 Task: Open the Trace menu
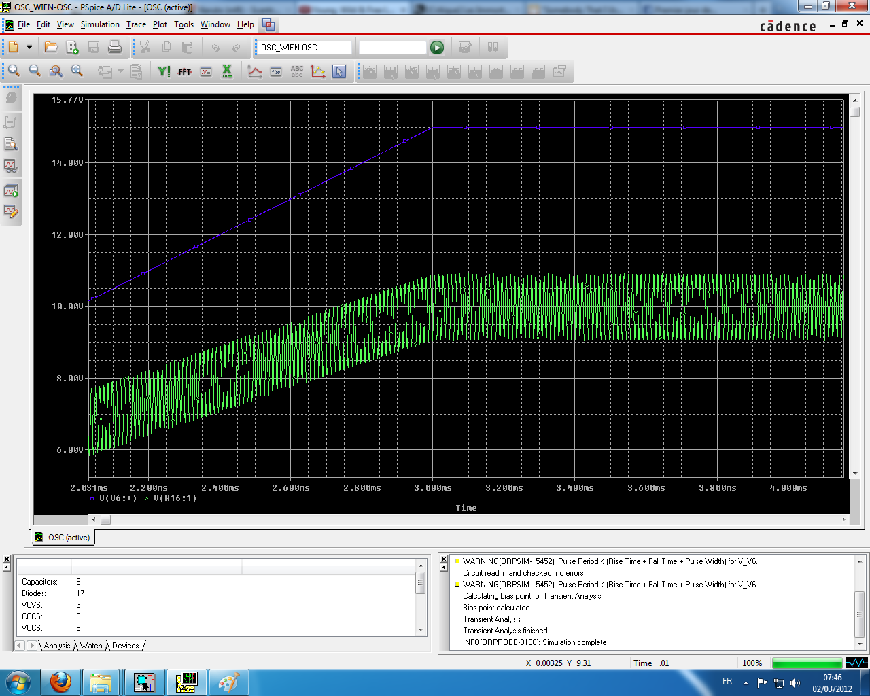136,24
